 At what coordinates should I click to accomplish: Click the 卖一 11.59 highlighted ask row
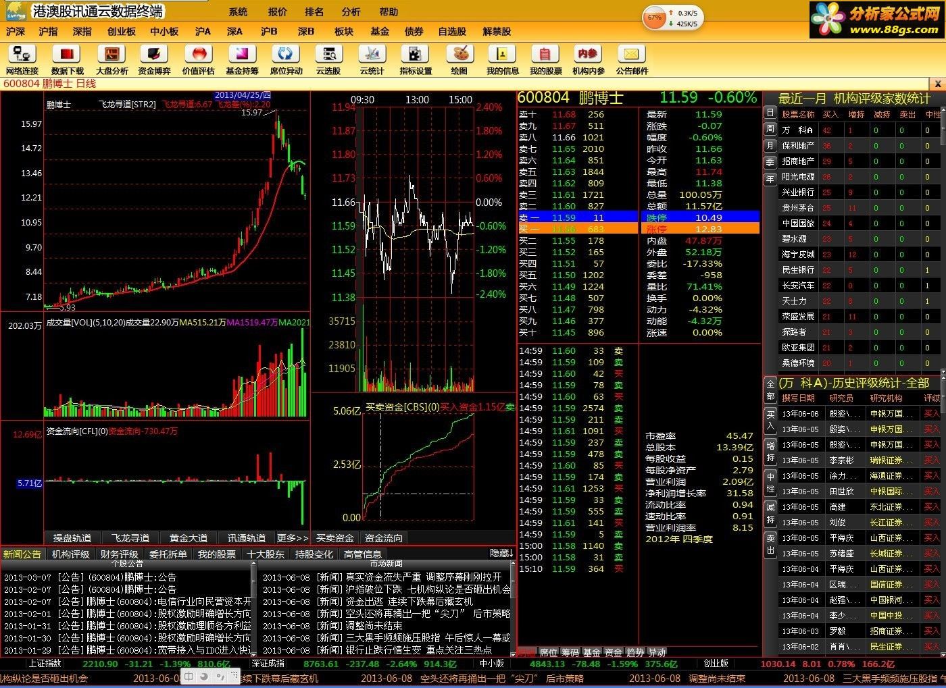(578, 217)
